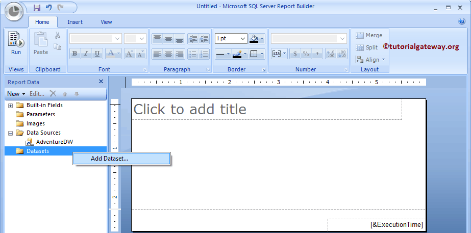The image size is (471, 233).
Task: Switch to the Home ribbon tab
Action: (x=42, y=22)
